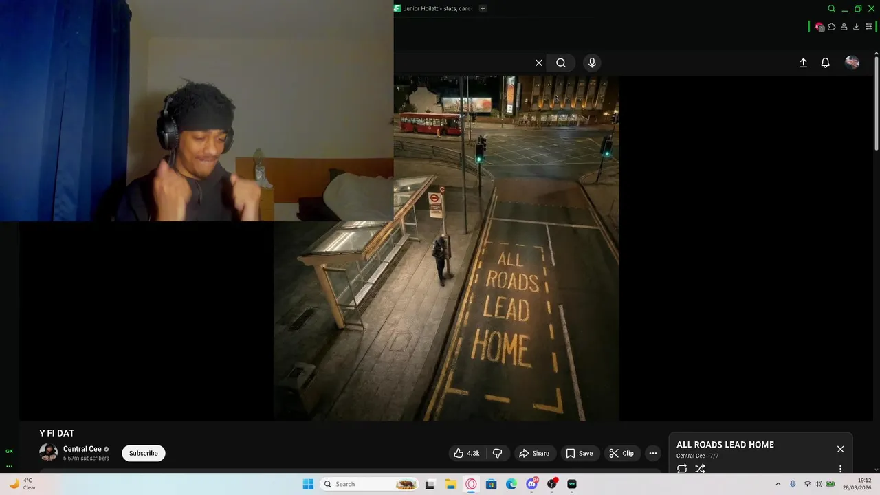Screen dimensions: 880x495
Task: Open OBS Studio from the taskbar
Action: 552,484
